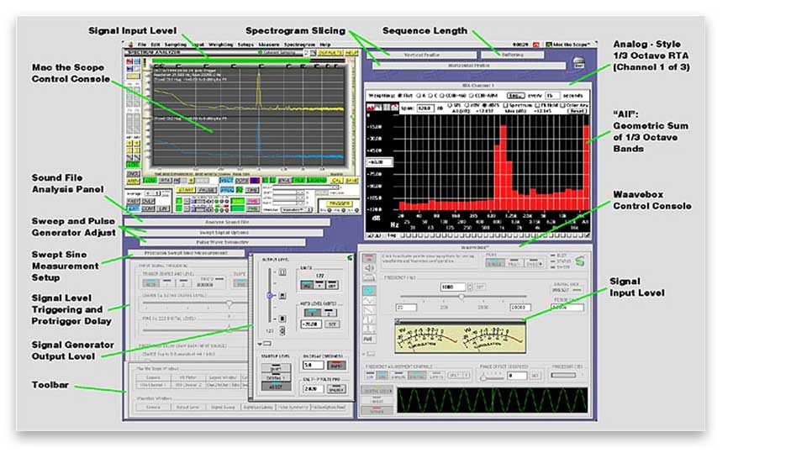The height and width of the screenshot is (453, 807).
Task: Click the green sine waveform display
Action: coord(492,400)
